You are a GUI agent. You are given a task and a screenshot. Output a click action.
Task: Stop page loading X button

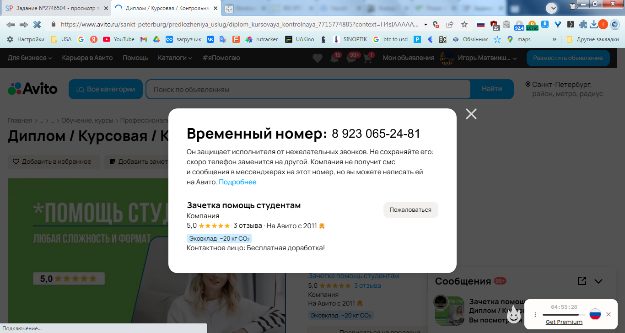37,25
